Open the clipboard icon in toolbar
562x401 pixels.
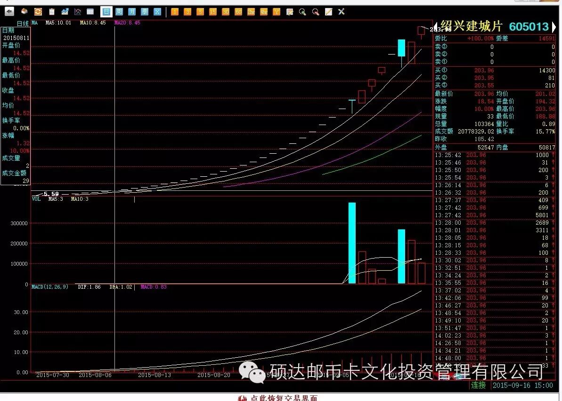click(52, 12)
